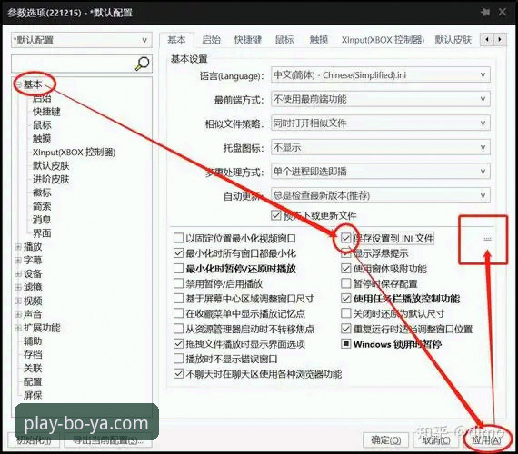The height and width of the screenshot is (454, 518).
Task: Select 关联 in the settings tree
Action: [x=33, y=369]
